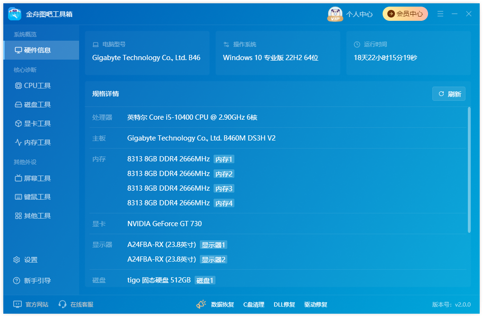The image size is (483, 317).
Task: Click the 电脑型号 card icon
Action: 96,44
